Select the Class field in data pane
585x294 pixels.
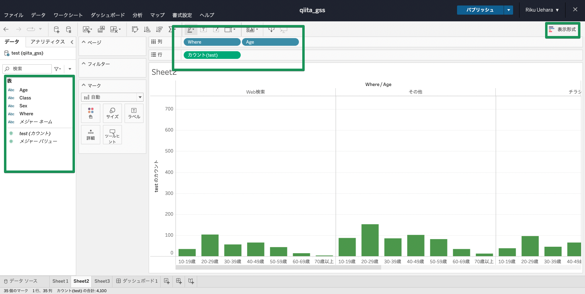point(25,98)
